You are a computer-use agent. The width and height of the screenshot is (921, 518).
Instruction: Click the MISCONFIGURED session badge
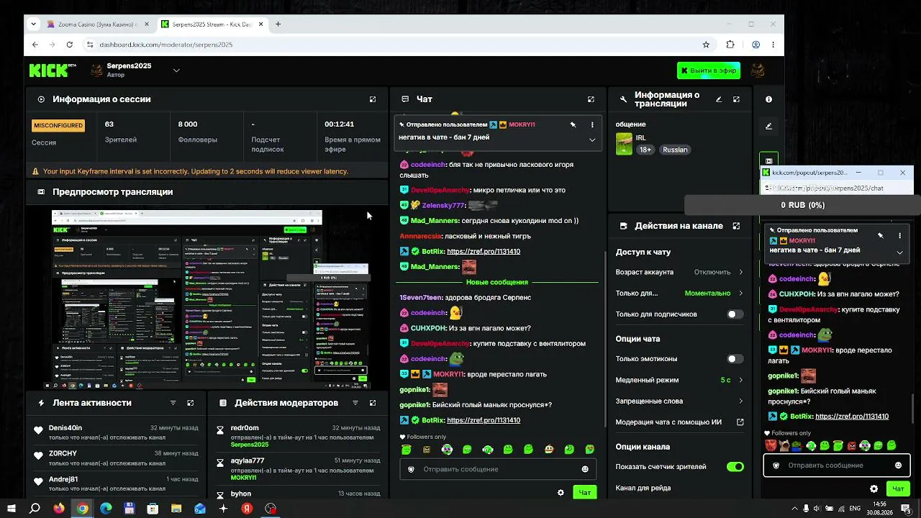[58, 125]
